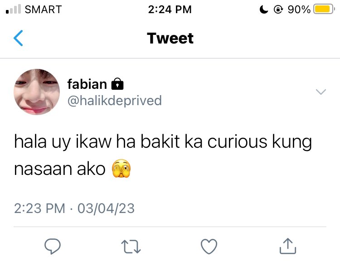
Task: Tap the cellular signal bars
Action: click(x=14, y=10)
